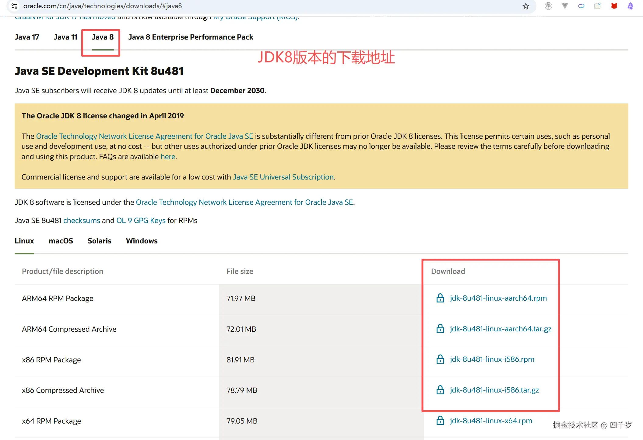The height and width of the screenshot is (440, 643).
Task: Open the Java SE Universal Subscription link
Action: tap(283, 177)
